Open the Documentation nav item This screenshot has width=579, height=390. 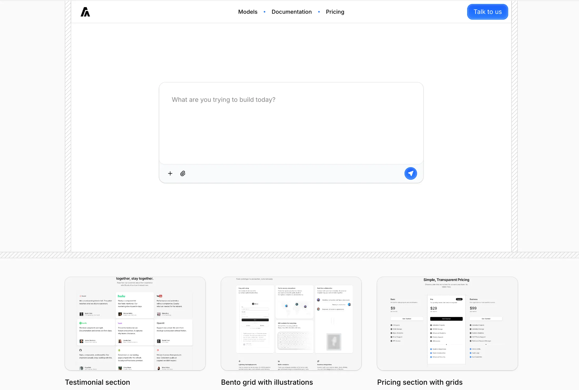292,12
